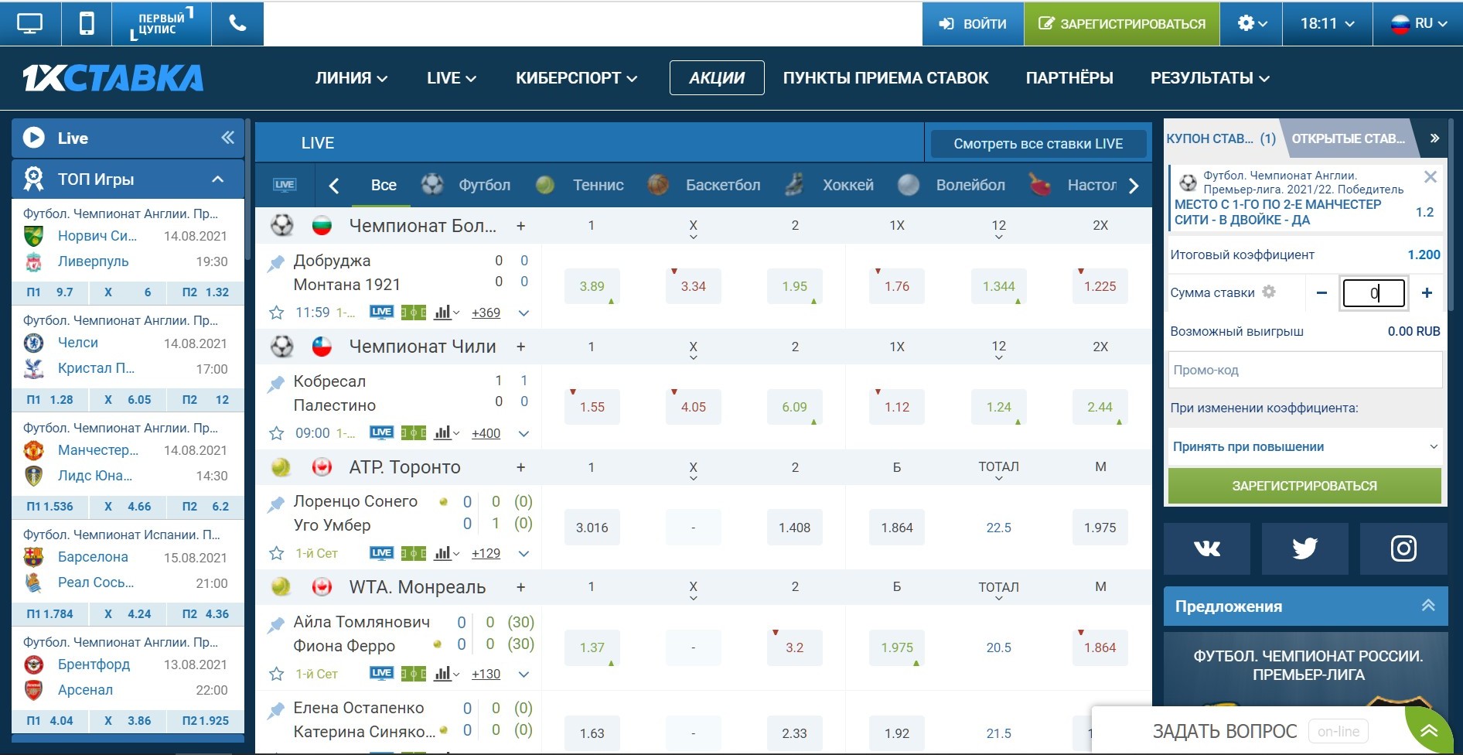Expand Кобресал match markets with chevron

click(523, 433)
